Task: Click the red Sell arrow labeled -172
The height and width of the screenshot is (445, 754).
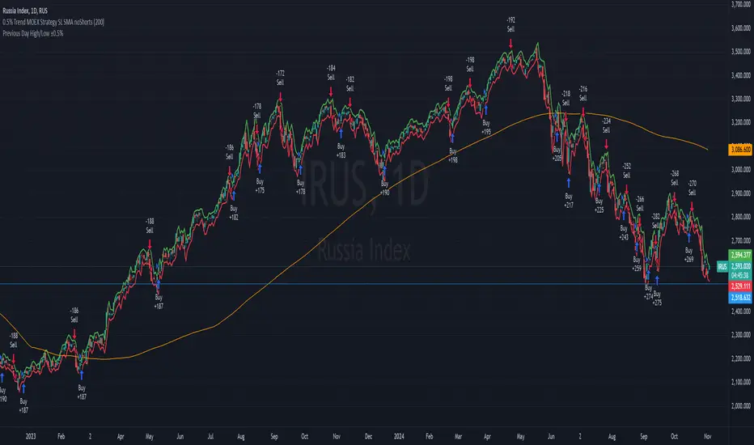Action: [281, 97]
